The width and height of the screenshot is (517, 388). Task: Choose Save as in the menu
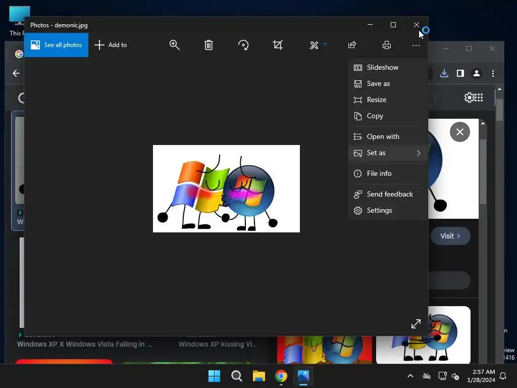tap(387, 83)
